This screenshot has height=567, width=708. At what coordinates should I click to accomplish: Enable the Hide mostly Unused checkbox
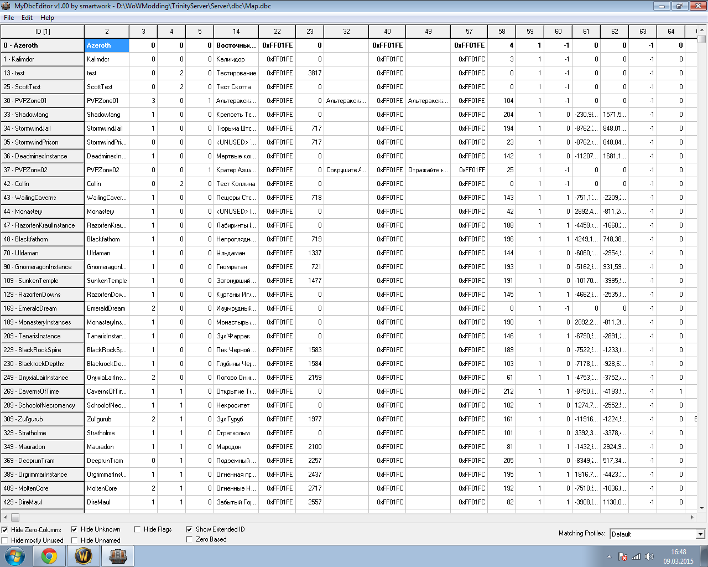5,540
